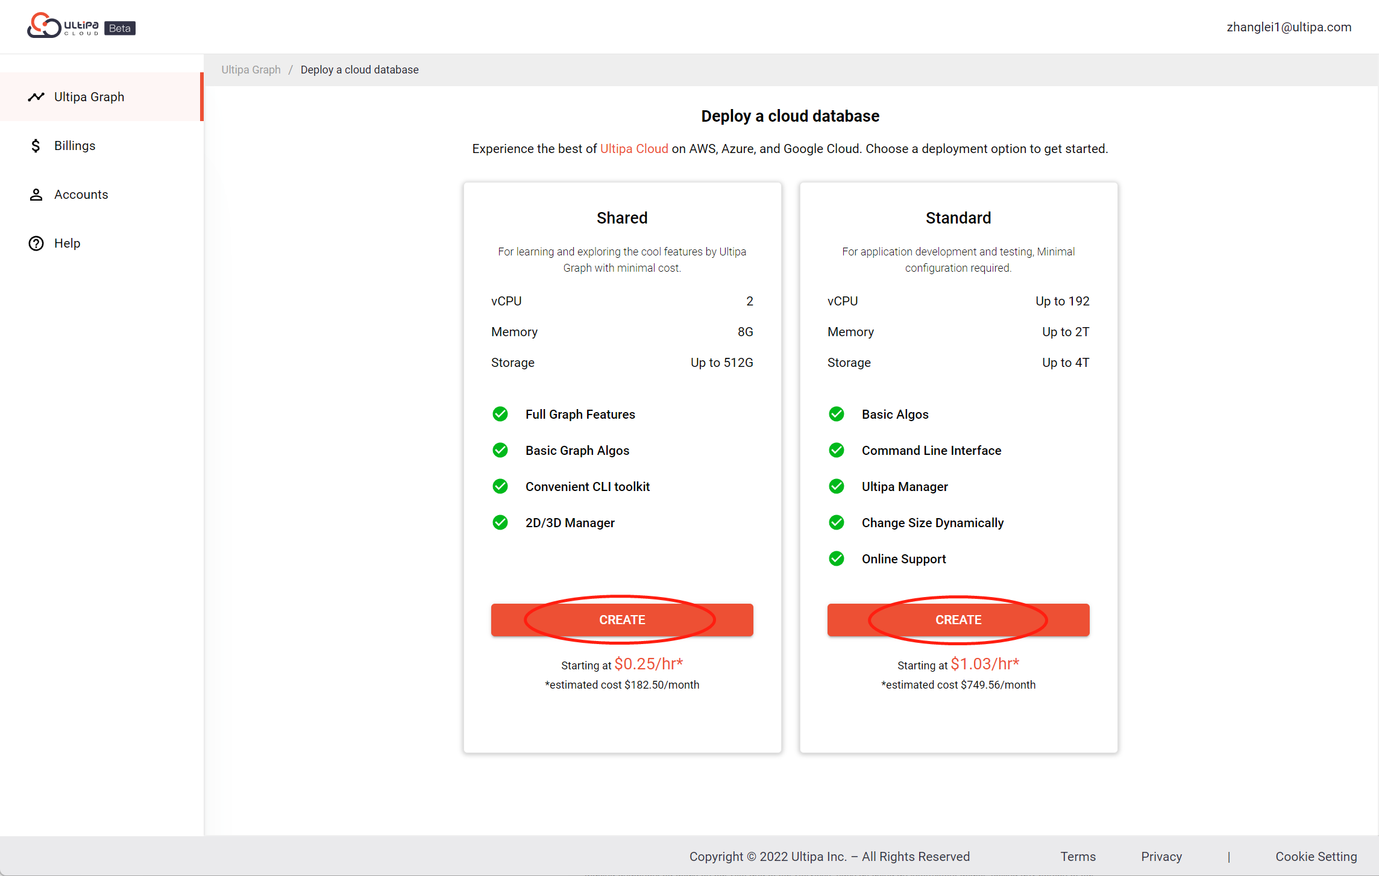This screenshot has width=1379, height=876.
Task: Click 'Deploy a cloud database' breadcrumb
Action: click(x=360, y=70)
